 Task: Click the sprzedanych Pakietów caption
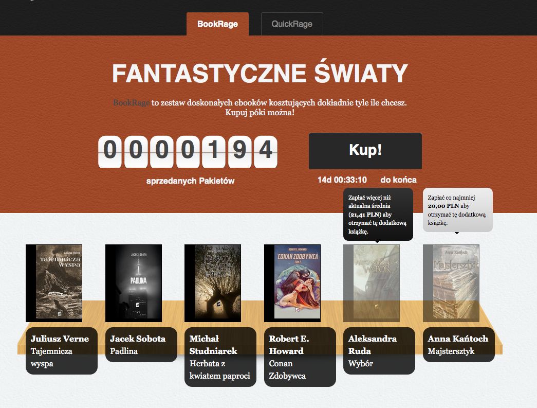tap(191, 181)
